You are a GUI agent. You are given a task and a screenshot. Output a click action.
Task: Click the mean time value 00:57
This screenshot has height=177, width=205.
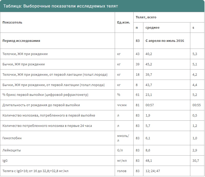click(x=150, y=105)
